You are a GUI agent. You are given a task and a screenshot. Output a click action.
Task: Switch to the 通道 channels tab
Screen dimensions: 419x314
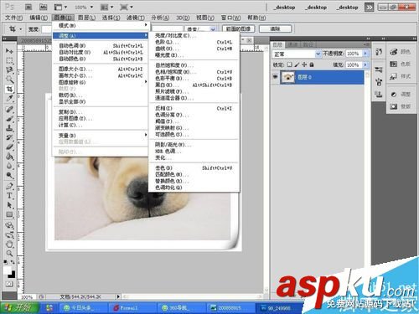click(x=292, y=44)
